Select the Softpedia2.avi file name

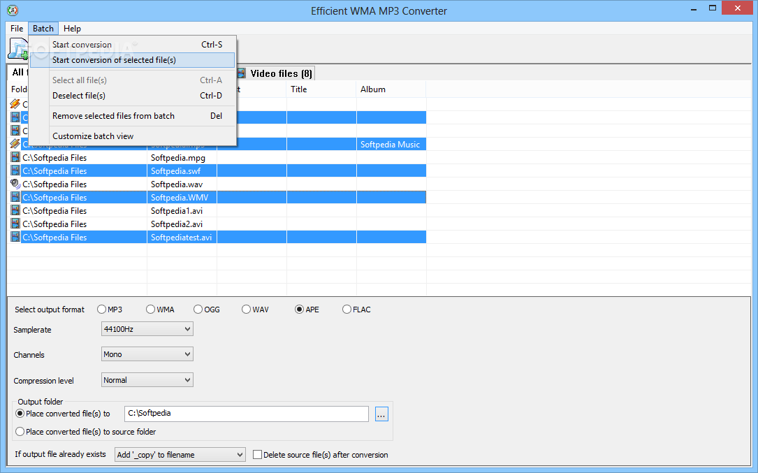[x=177, y=224]
